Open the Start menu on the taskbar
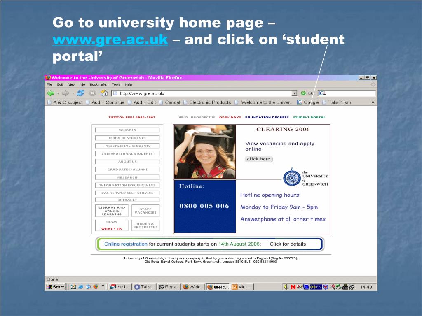 (56, 287)
